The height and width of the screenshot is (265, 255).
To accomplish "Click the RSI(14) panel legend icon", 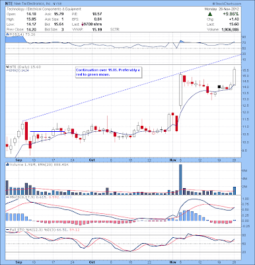I will [x=7, y=34].
